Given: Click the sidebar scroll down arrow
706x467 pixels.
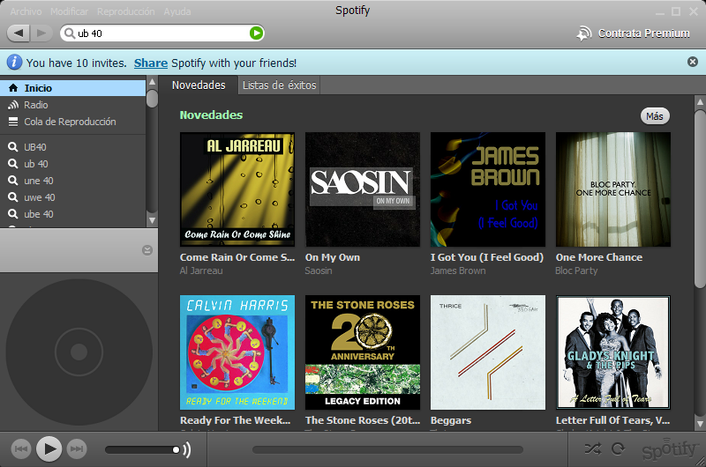Looking at the screenshot, I should click(152, 220).
